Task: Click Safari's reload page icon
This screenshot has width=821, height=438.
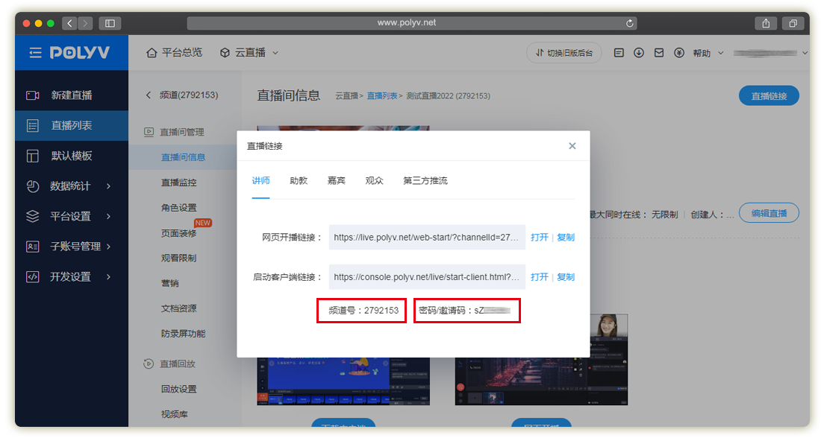Action: (x=630, y=23)
